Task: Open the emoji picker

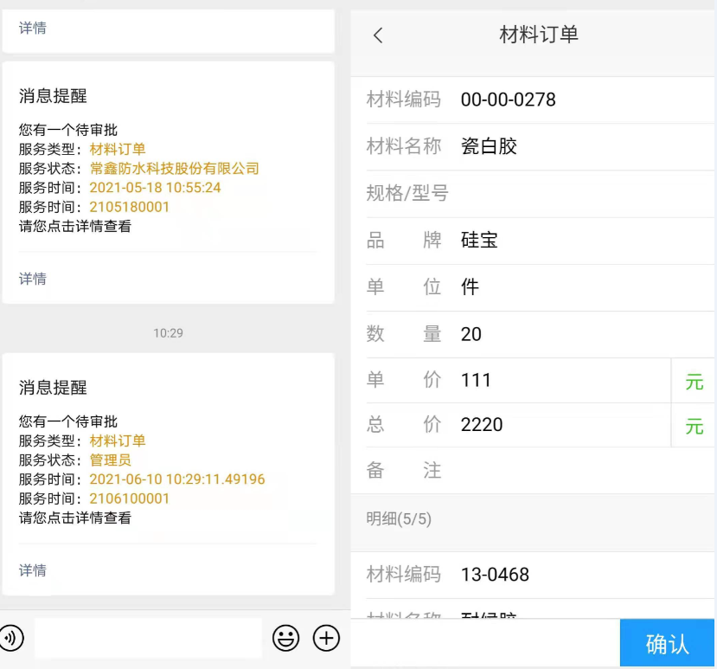Action: pyautogui.click(x=285, y=639)
